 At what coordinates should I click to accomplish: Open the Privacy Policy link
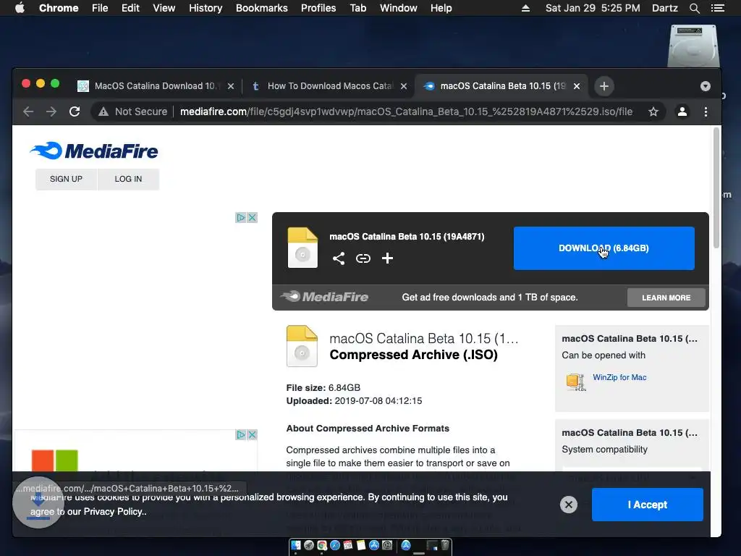tap(114, 512)
